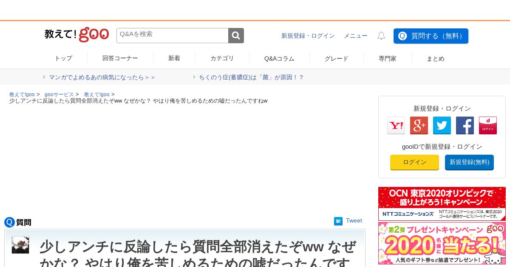Sign in with Google+ icon

[419, 125]
